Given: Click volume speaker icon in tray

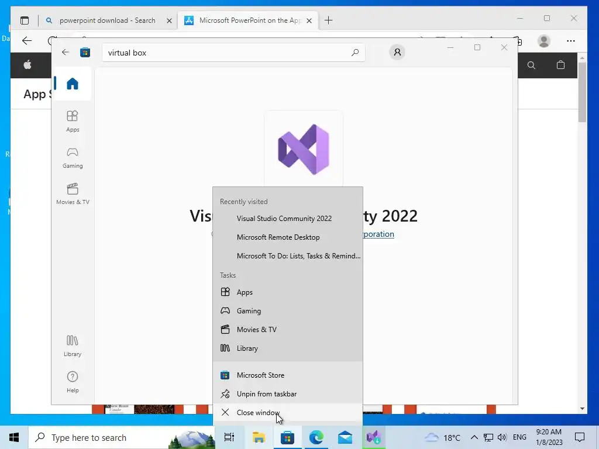Looking at the screenshot, I should [502, 437].
